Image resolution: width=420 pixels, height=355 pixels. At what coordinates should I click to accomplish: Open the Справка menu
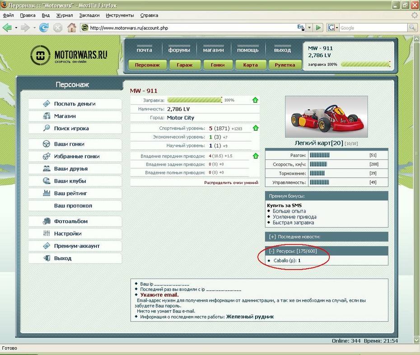(149, 15)
